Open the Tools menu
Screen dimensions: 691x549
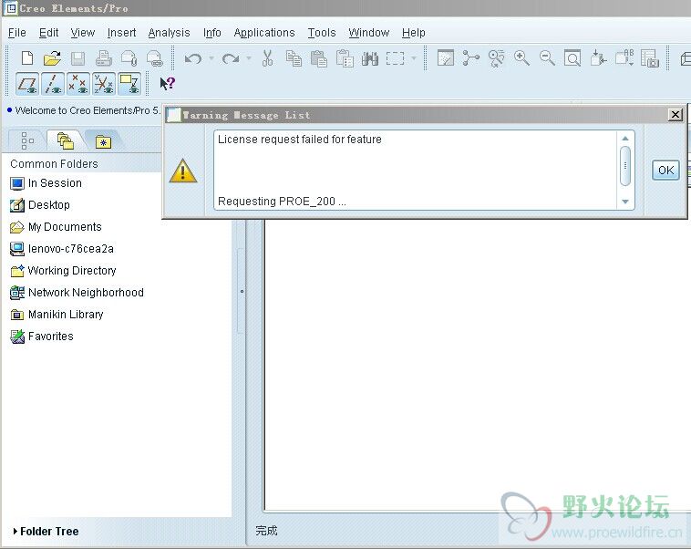(x=322, y=33)
